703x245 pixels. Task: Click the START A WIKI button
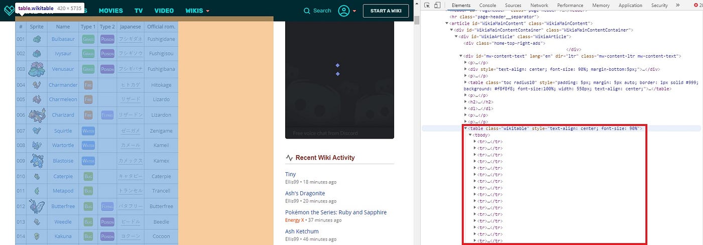click(386, 11)
